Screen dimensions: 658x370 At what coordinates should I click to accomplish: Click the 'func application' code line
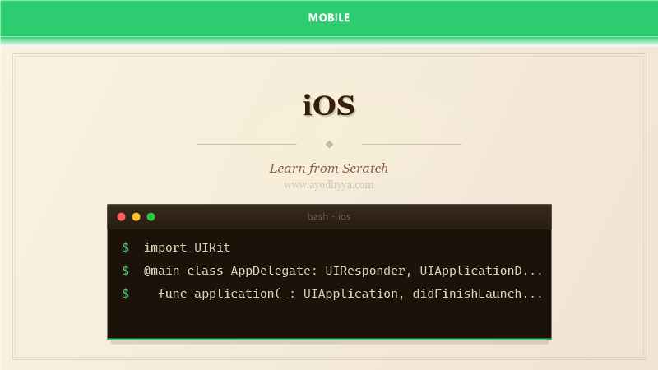350,294
